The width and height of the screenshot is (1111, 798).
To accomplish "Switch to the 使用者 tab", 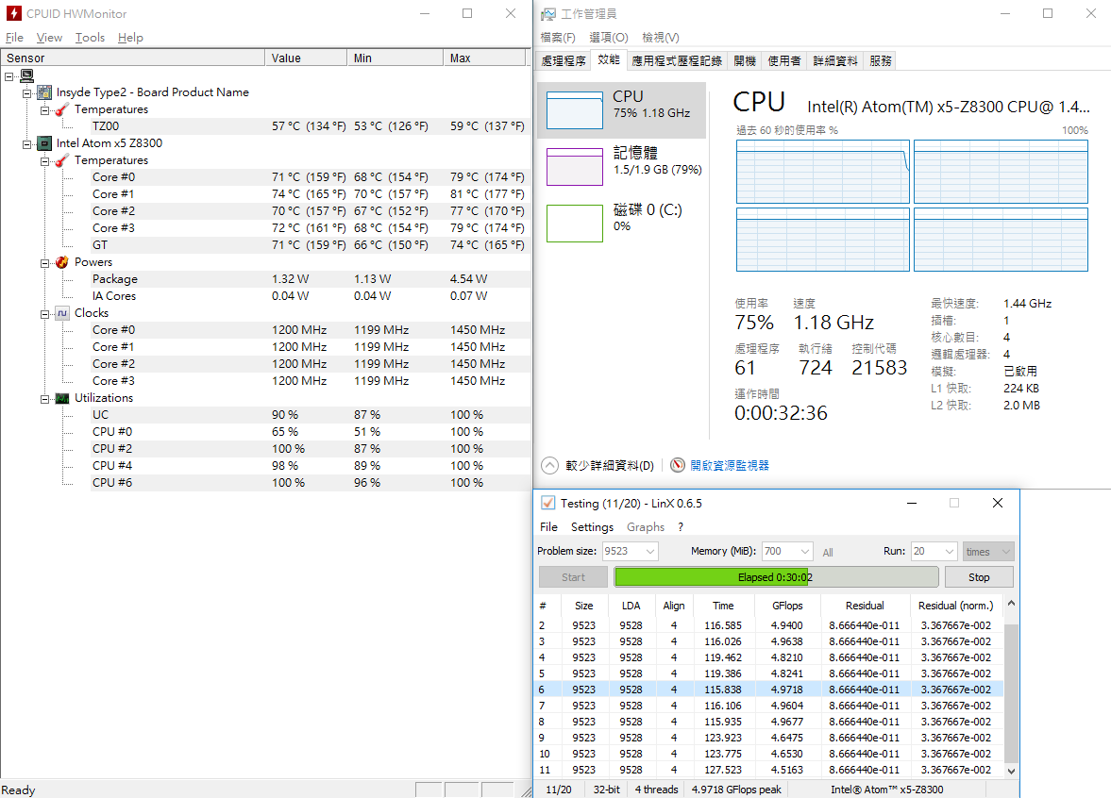I will tap(784, 61).
